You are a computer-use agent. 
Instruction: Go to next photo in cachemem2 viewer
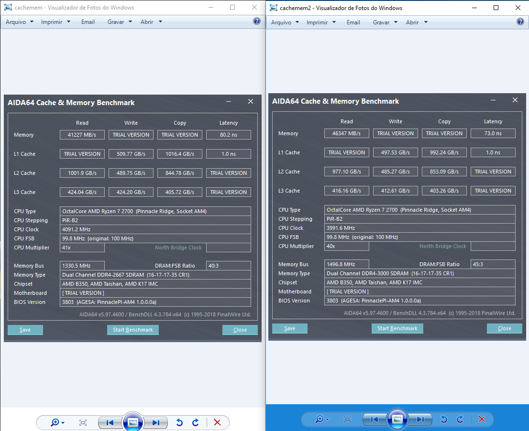[420, 419]
